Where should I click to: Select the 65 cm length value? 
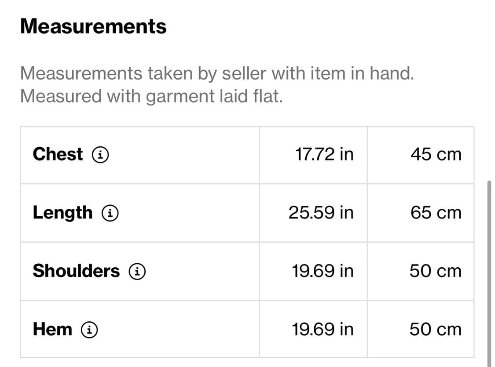(x=436, y=213)
